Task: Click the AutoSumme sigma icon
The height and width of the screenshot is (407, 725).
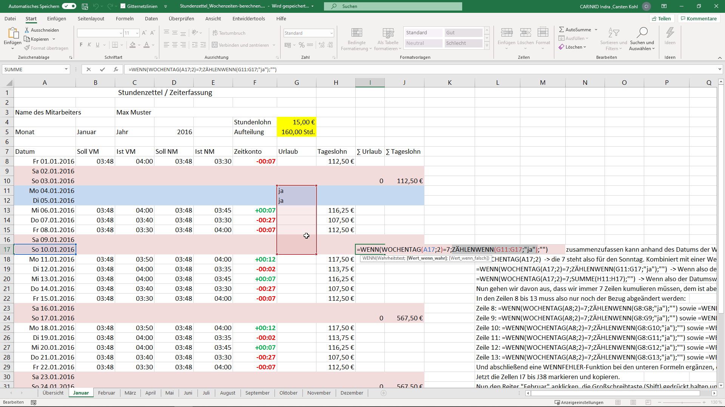Action: point(561,29)
